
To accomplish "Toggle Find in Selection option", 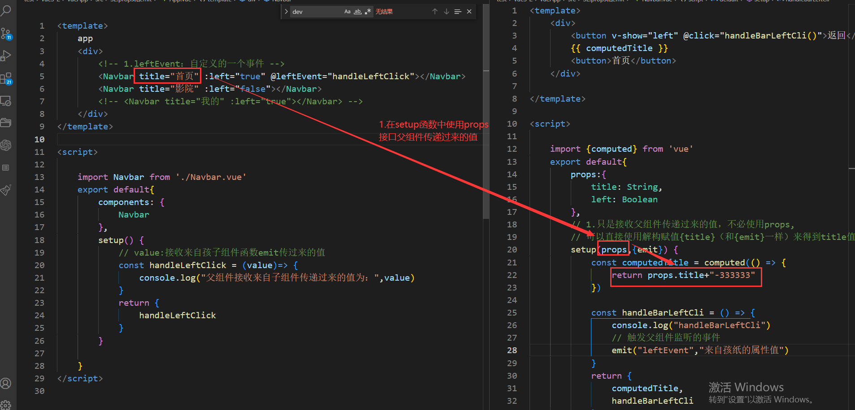I will click(x=458, y=12).
